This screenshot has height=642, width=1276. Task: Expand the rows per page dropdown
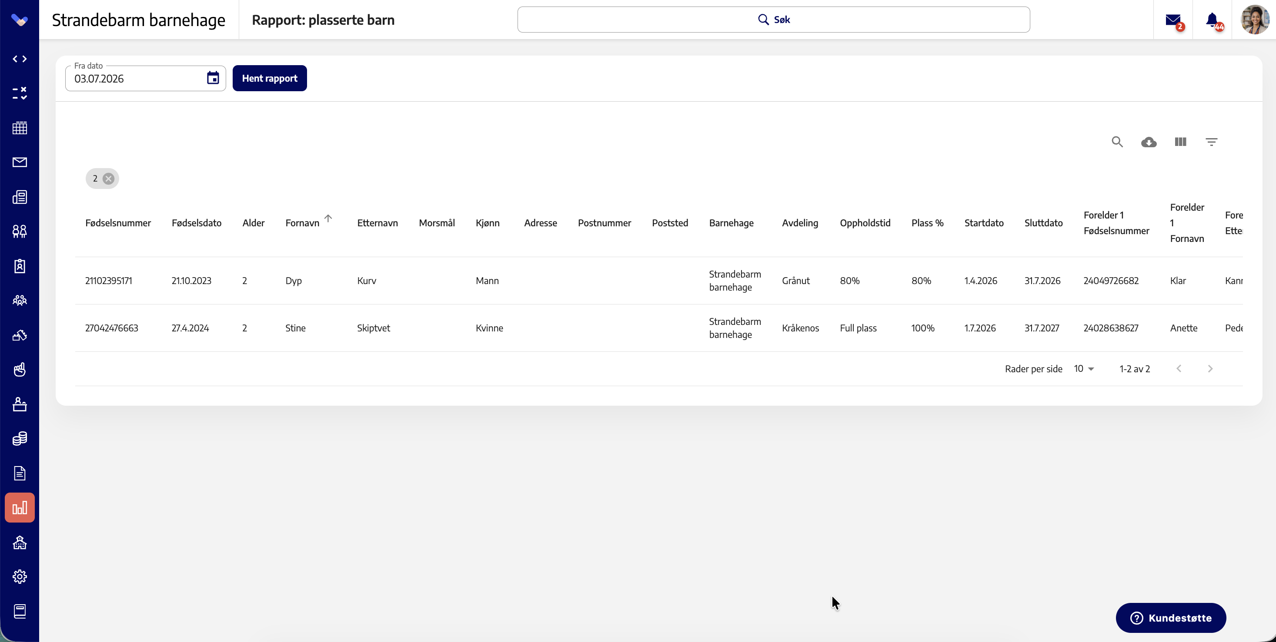pyautogui.click(x=1084, y=369)
